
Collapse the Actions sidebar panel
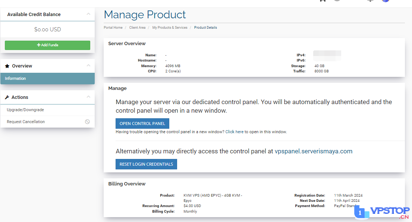pyautogui.click(x=88, y=97)
